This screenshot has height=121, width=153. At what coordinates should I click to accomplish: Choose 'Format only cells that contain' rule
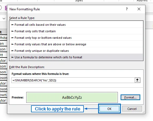pos(76,31)
